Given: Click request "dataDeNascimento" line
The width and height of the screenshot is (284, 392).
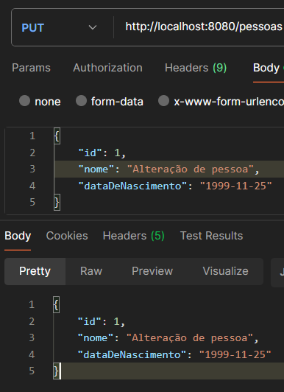Looking at the screenshot, I should [x=175, y=186].
